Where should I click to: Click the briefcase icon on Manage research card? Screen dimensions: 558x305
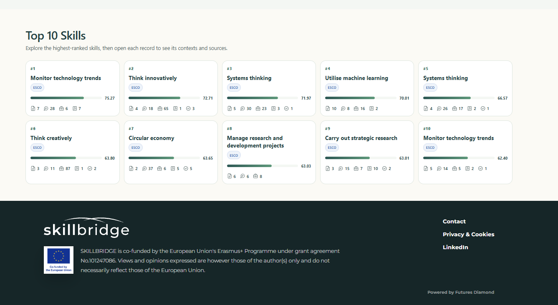(x=255, y=176)
